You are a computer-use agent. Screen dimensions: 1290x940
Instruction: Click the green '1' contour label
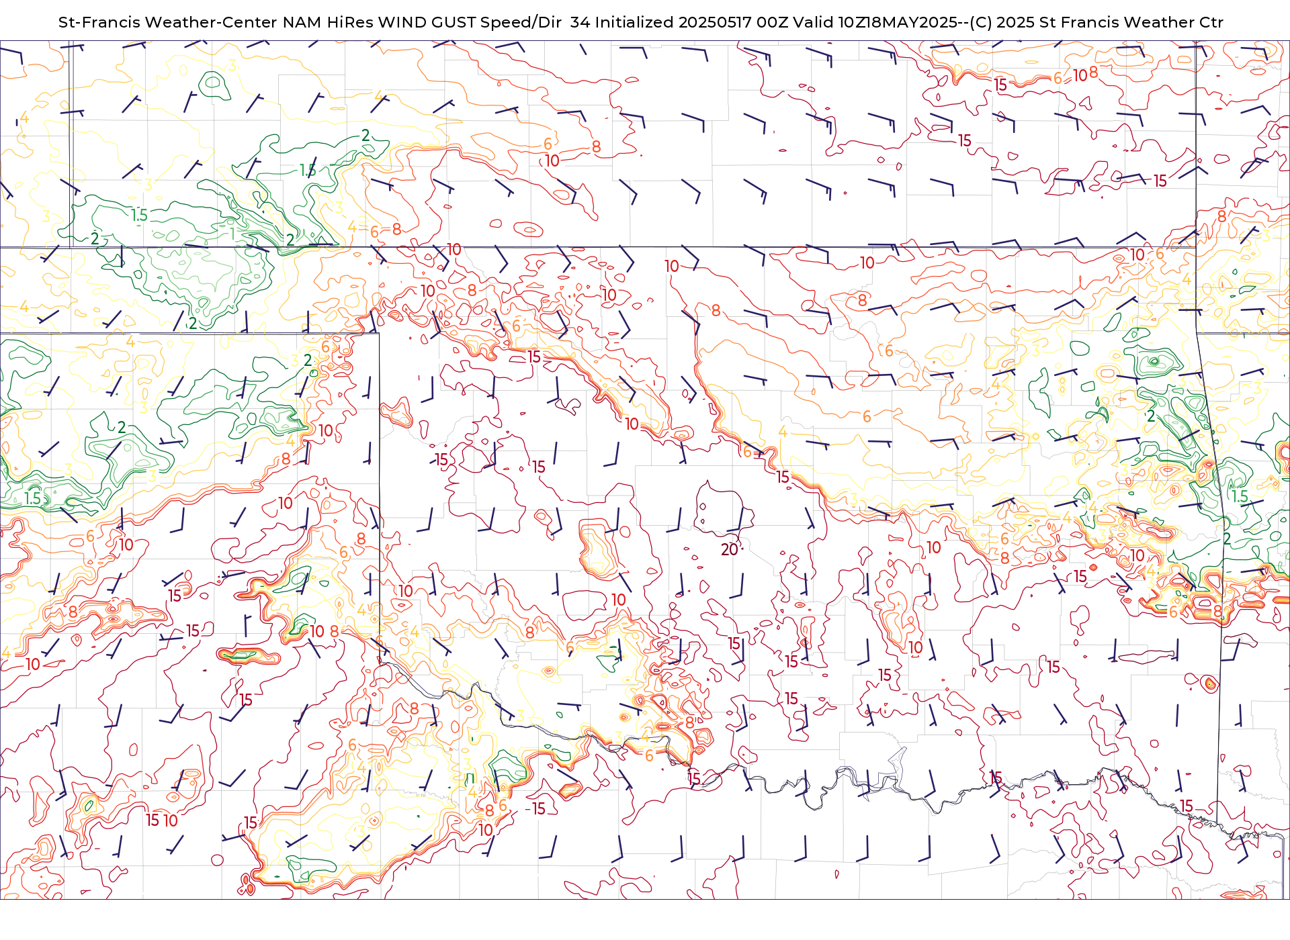pos(232,234)
